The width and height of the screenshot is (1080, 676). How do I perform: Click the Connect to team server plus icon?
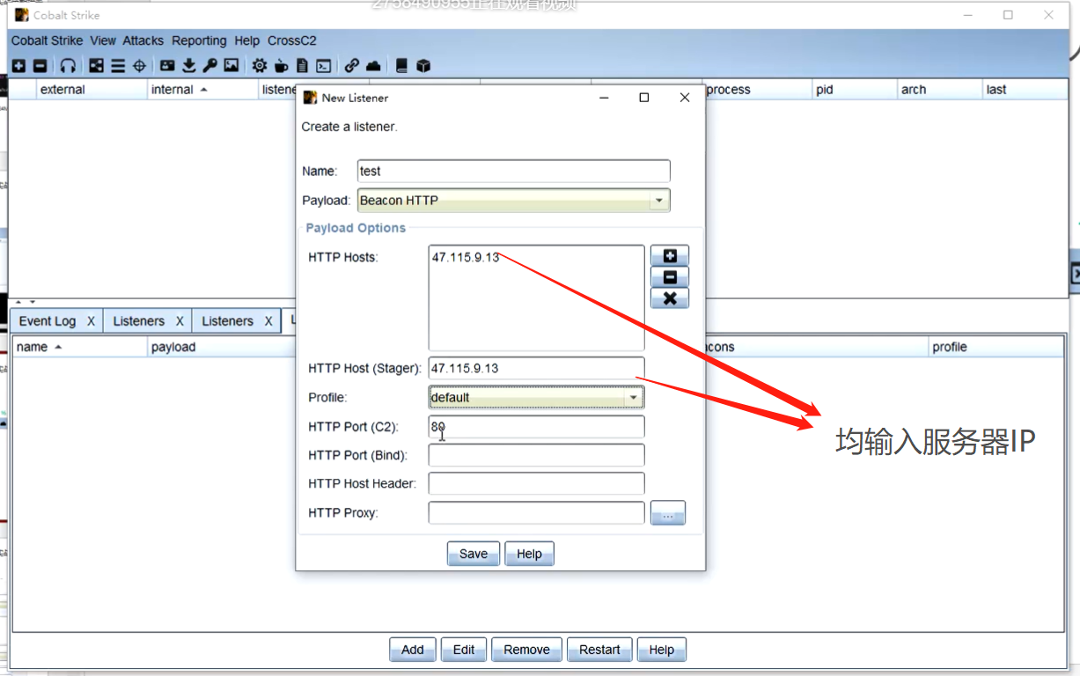18,66
